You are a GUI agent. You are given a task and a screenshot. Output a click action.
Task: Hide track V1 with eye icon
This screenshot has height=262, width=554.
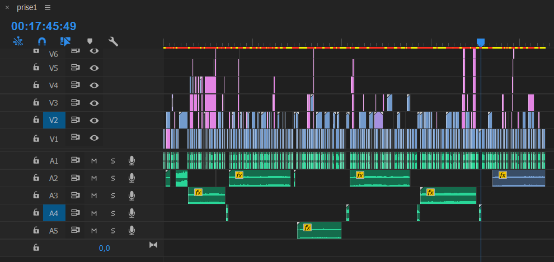point(94,138)
